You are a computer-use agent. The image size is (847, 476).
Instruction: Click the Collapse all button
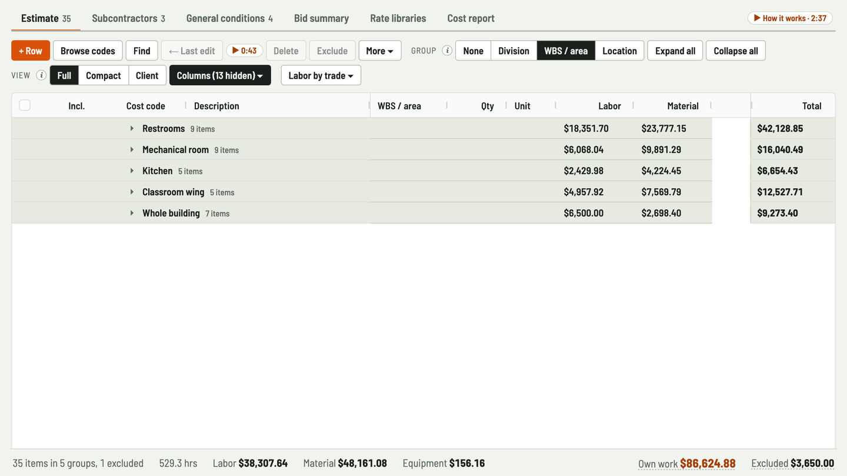736,51
